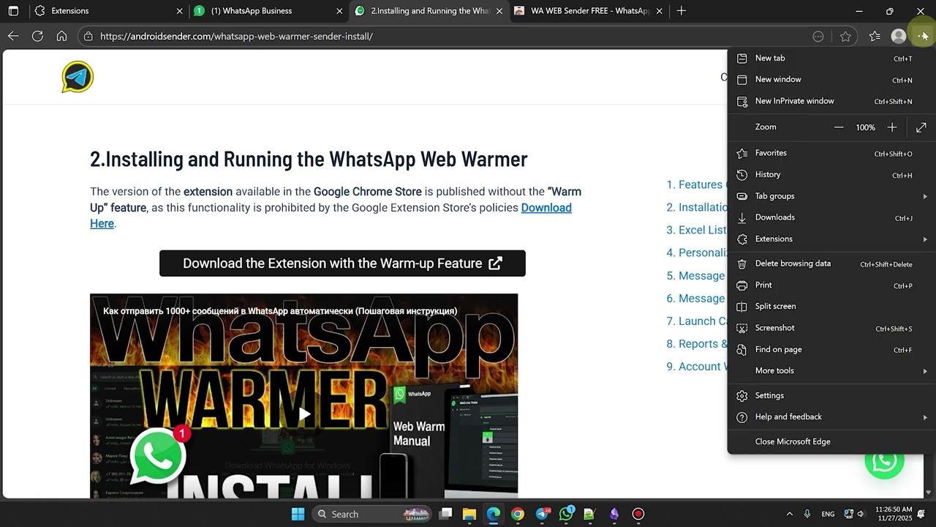This screenshot has width=936, height=527.
Task: Open Telegram from the taskbar
Action: click(x=542, y=514)
